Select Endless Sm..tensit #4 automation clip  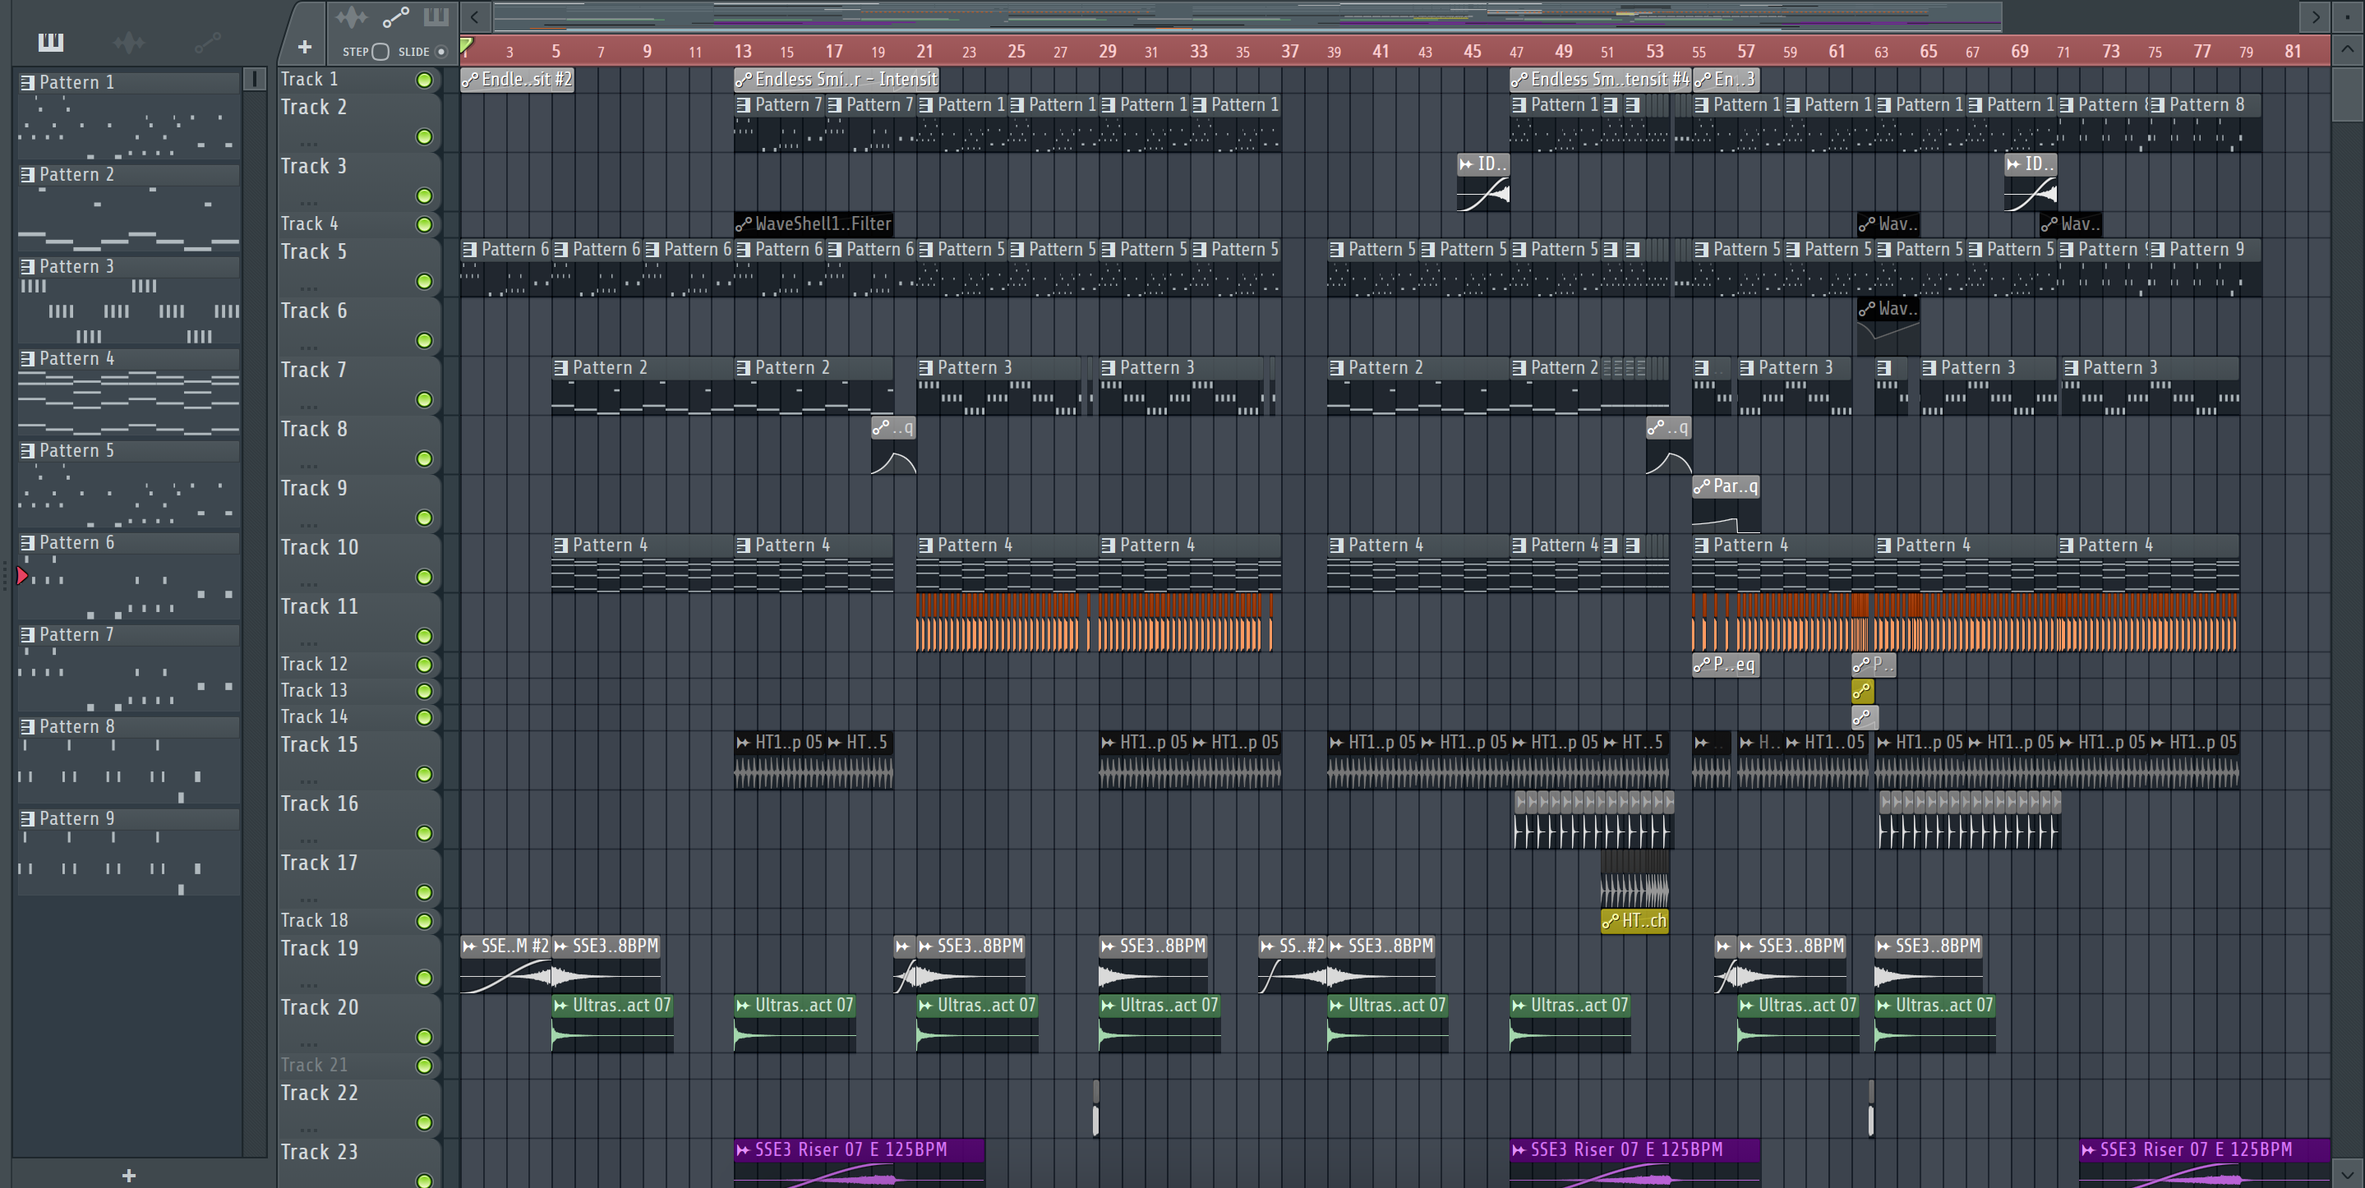point(1599,79)
